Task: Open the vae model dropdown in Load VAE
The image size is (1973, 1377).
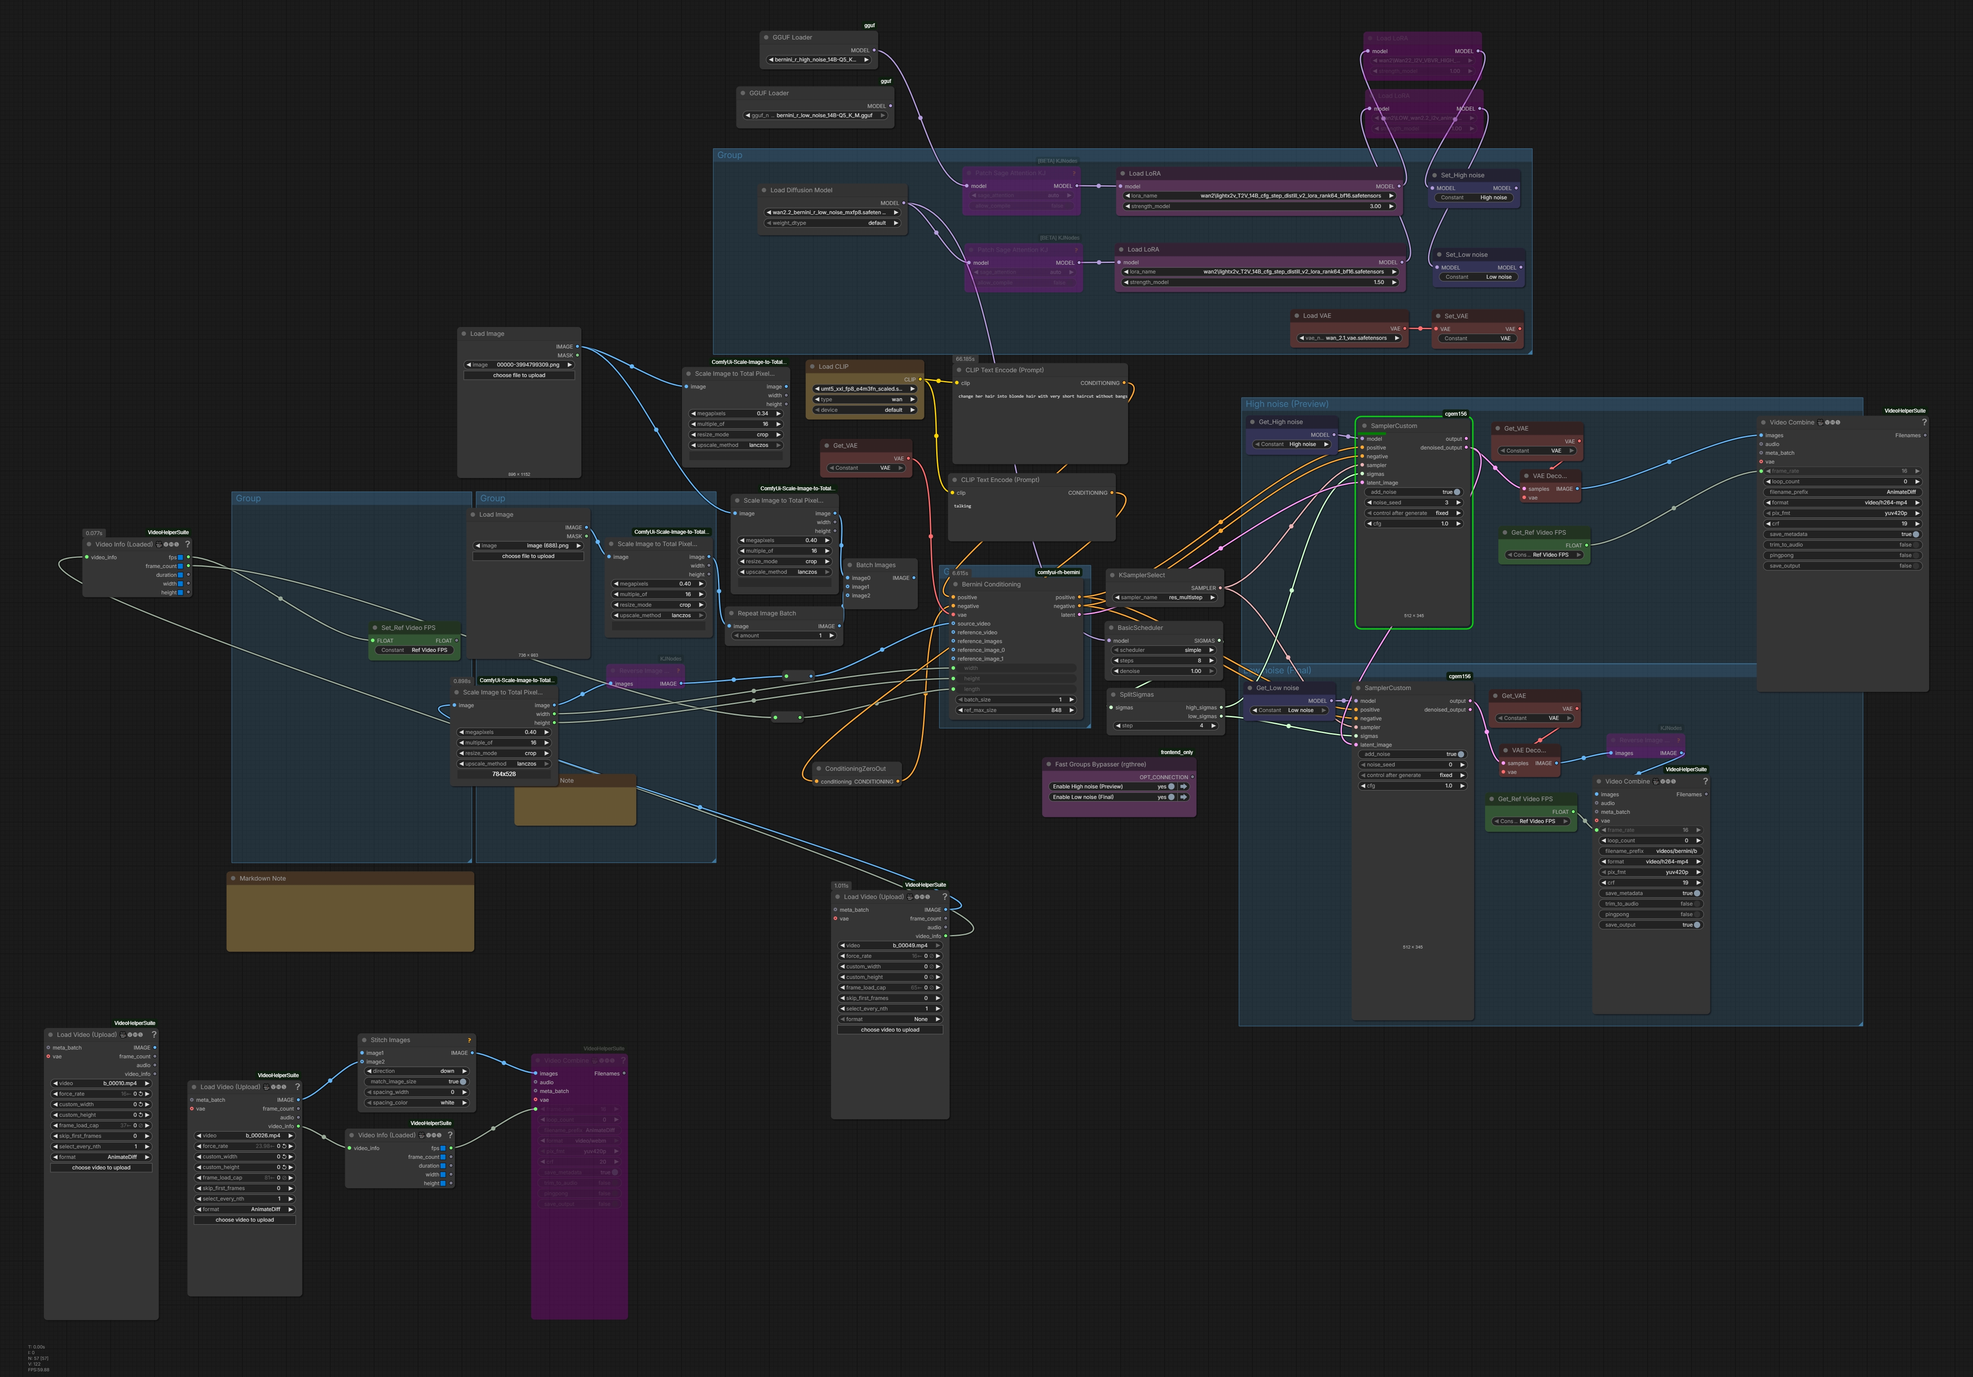Action: click(x=1349, y=338)
